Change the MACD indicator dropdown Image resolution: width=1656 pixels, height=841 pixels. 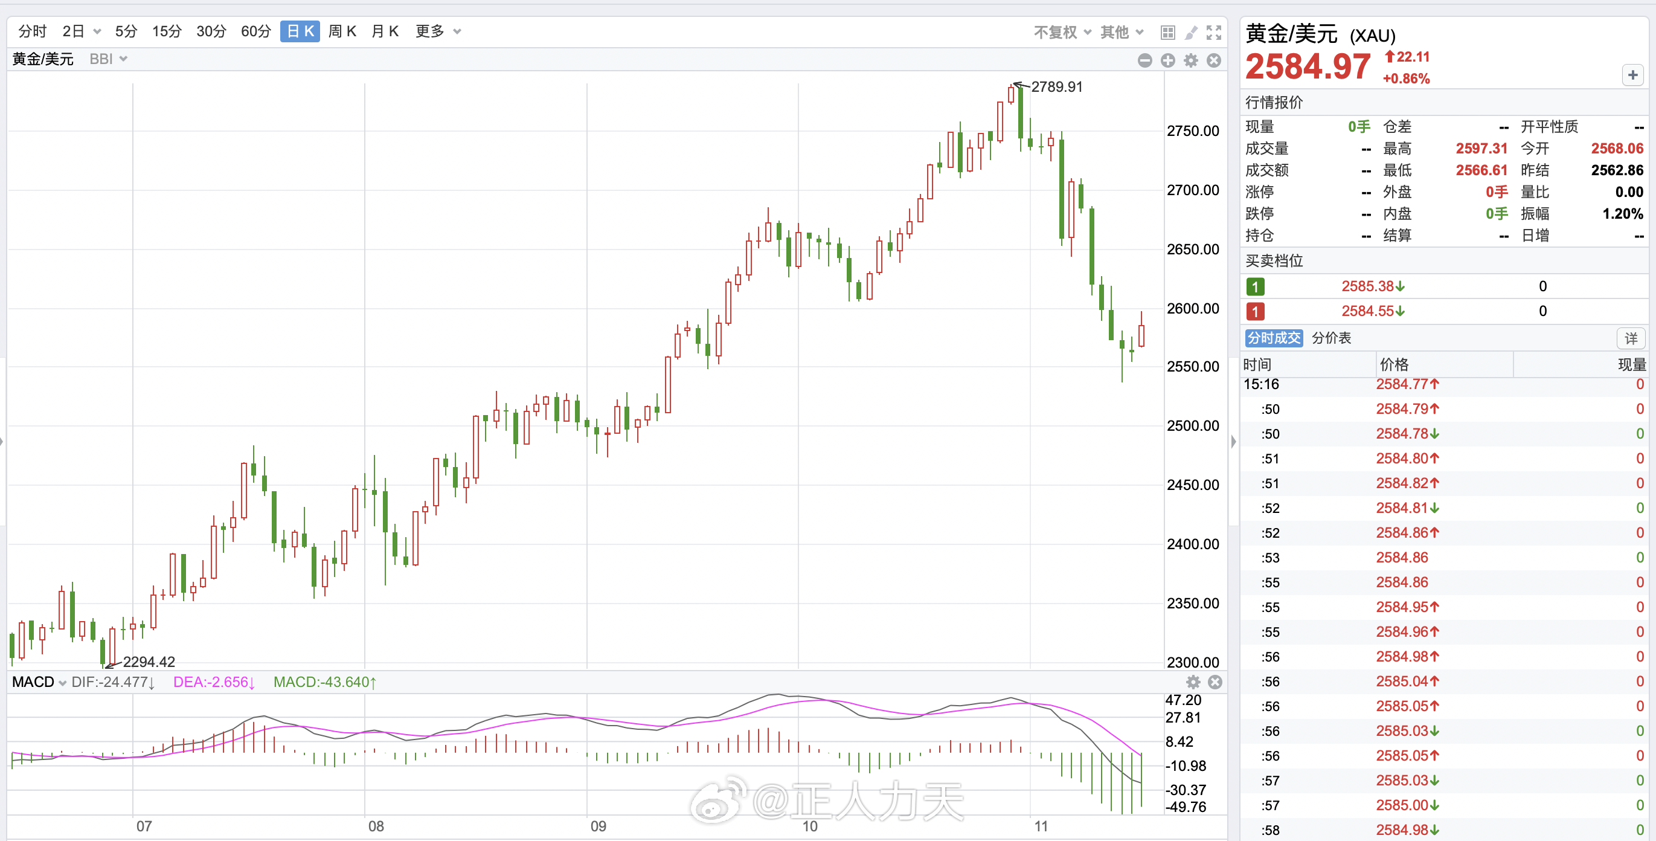pyautogui.click(x=39, y=682)
